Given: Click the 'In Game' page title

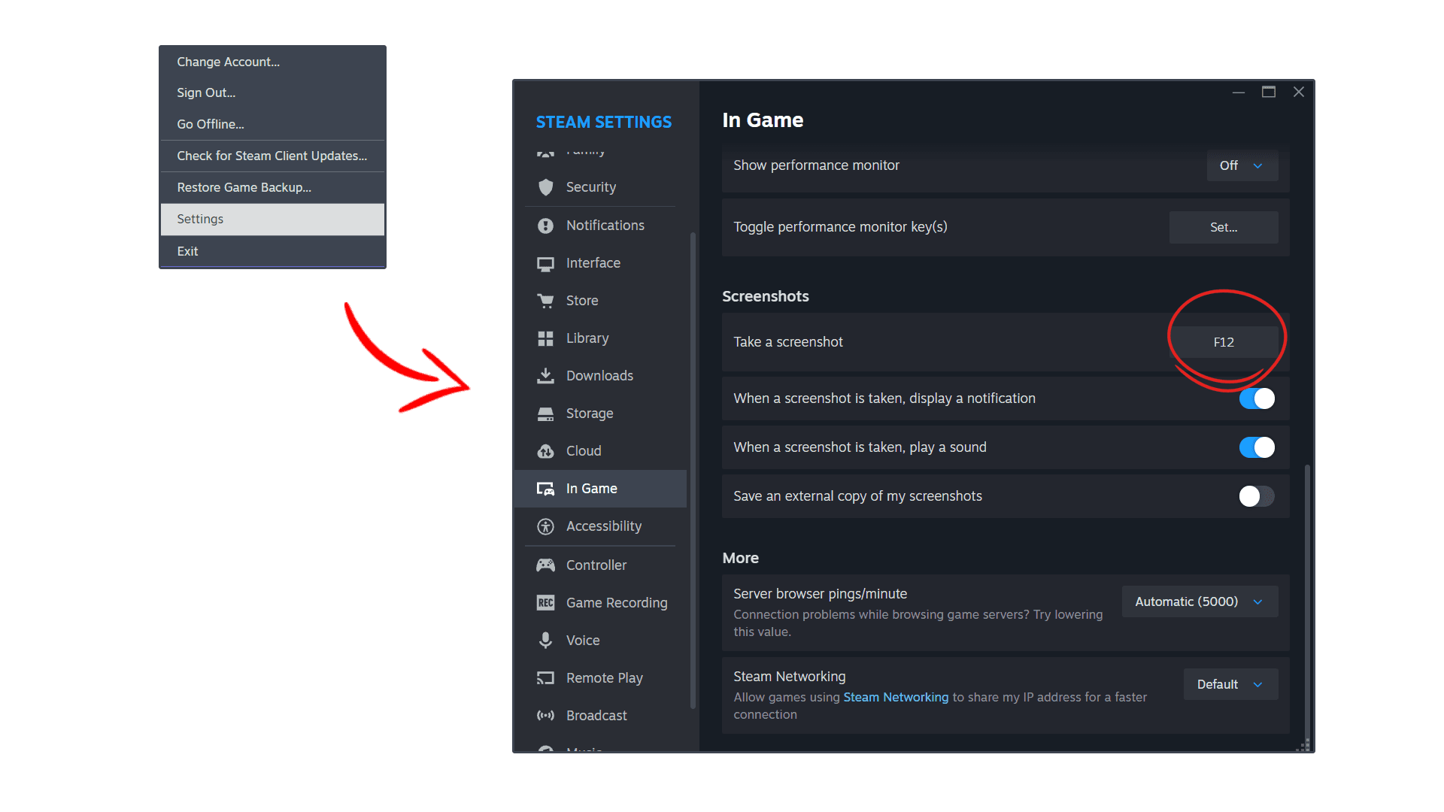Looking at the screenshot, I should [763, 120].
